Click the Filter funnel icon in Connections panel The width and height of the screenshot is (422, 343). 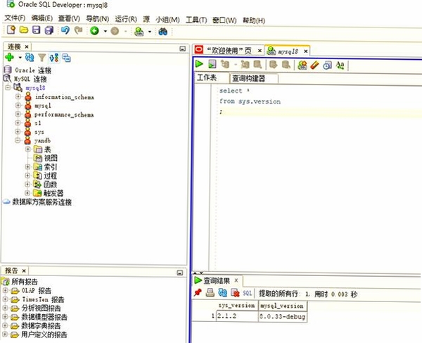(41, 57)
